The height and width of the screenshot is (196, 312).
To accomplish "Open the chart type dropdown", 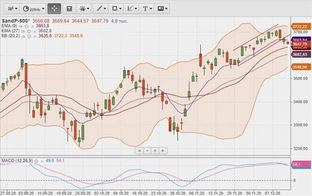I will [x=13, y=9].
